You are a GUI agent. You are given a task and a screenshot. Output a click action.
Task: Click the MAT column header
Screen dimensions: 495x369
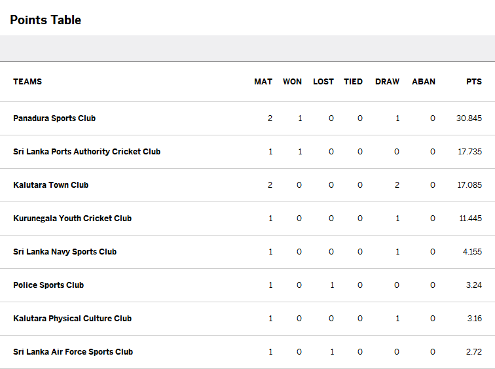coord(263,82)
